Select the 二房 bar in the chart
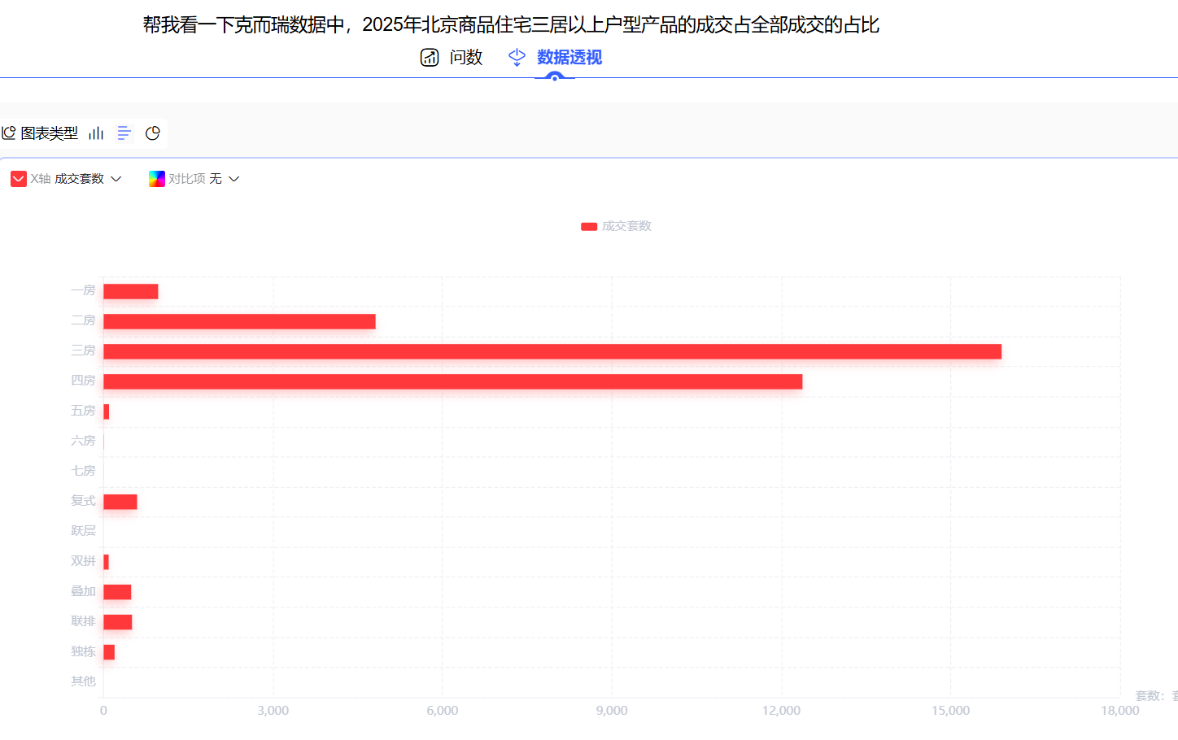Viewport: 1178px width, 740px height. (x=239, y=321)
